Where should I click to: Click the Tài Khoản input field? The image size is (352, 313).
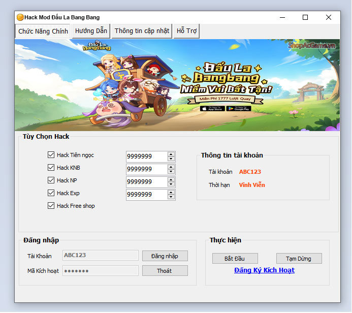coord(101,255)
